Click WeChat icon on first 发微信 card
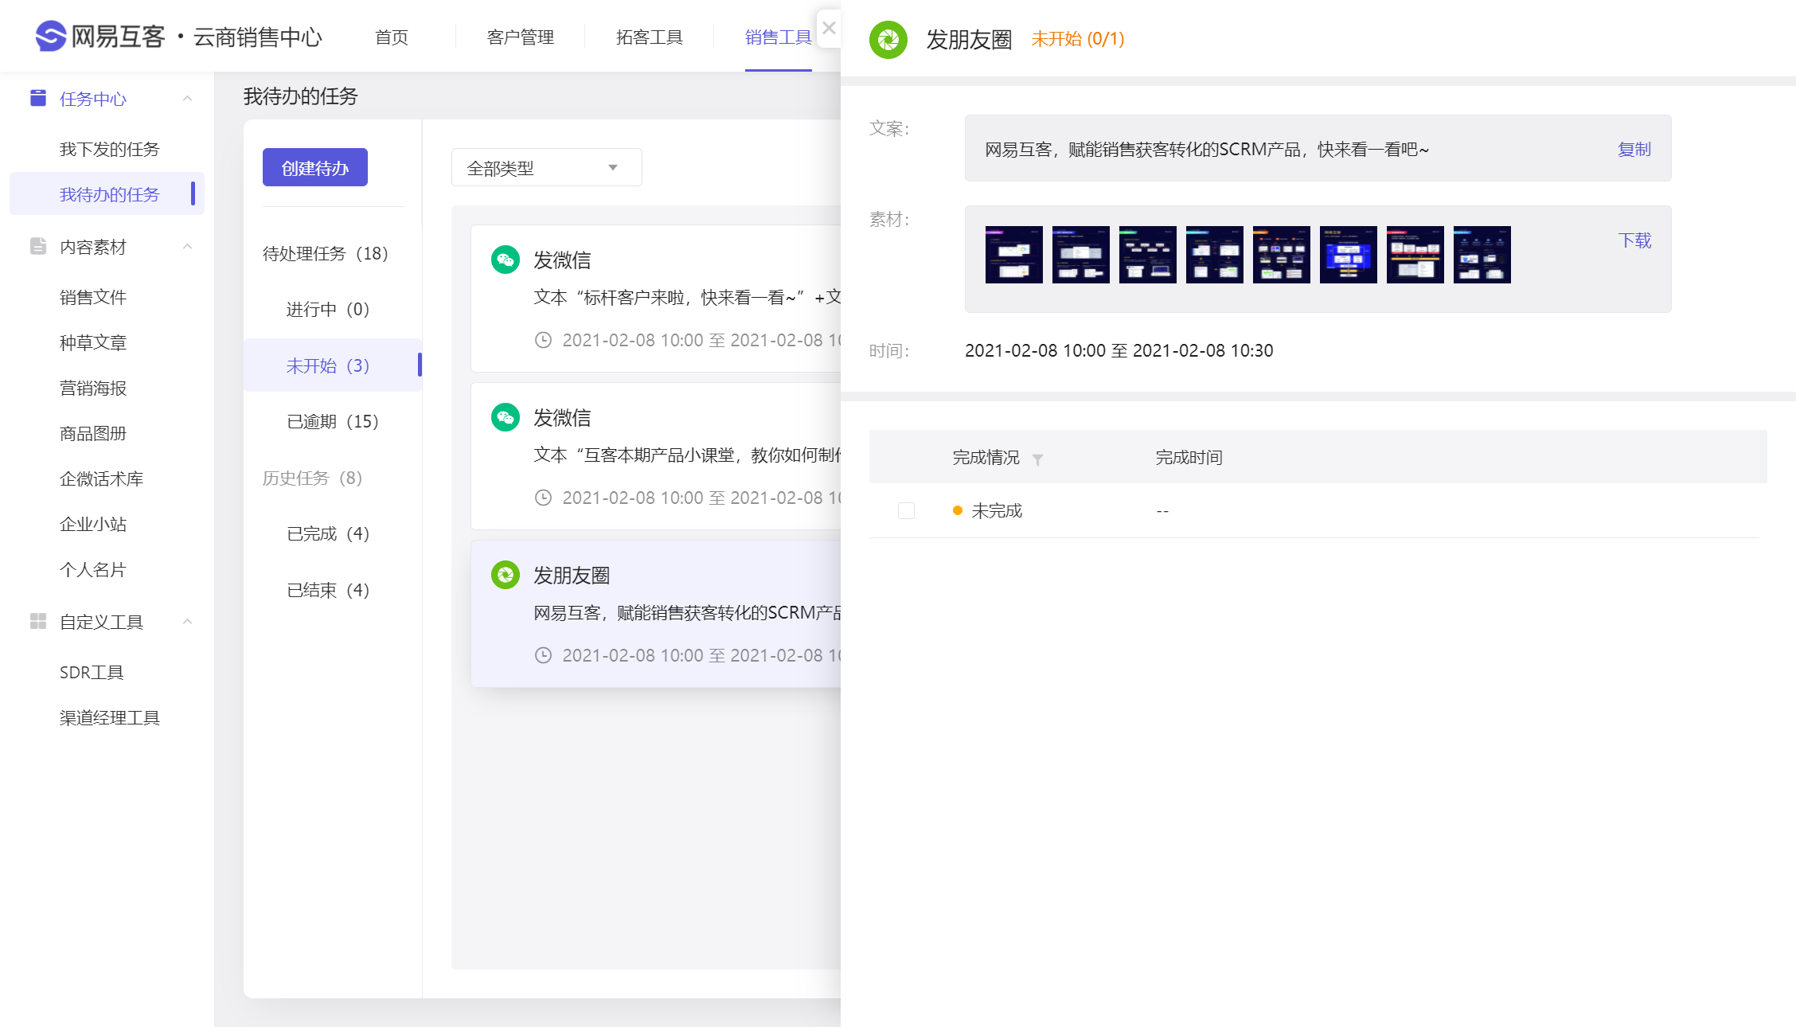1796x1027 pixels. (x=505, y=260)
